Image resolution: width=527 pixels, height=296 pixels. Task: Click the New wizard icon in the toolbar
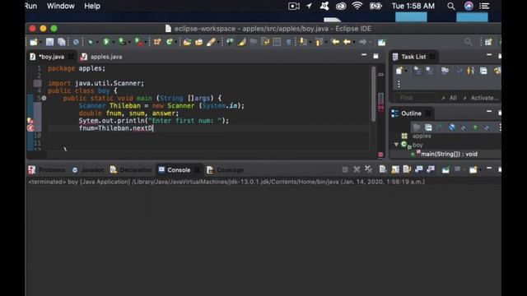point(34,42)
